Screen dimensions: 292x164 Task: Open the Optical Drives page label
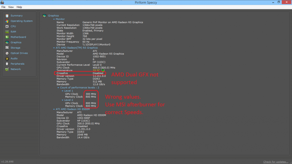point(19,53)
